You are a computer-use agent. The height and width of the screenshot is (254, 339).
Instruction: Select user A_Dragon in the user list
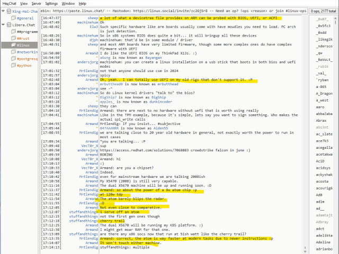[324, 93]
